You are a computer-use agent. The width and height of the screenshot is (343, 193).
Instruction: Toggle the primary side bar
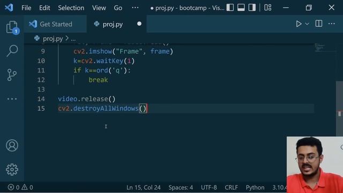click(230, 8)
